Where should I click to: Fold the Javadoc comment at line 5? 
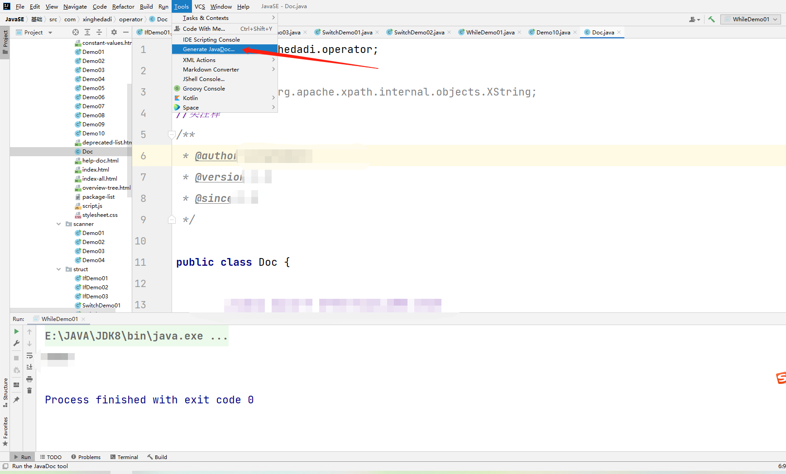tap(172, 134)
